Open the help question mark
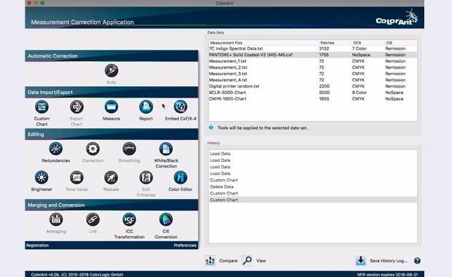 coord(417,261)
